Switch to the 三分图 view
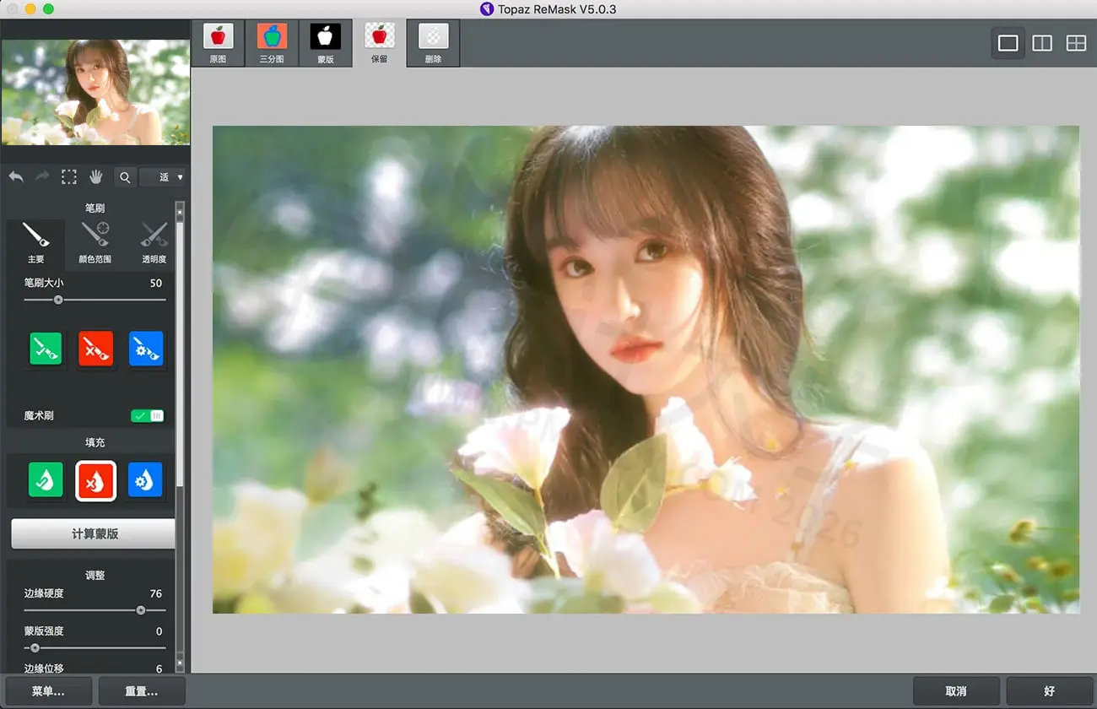Image resolution: width=1097 pixels, height=709 pixels. (272, 44)
